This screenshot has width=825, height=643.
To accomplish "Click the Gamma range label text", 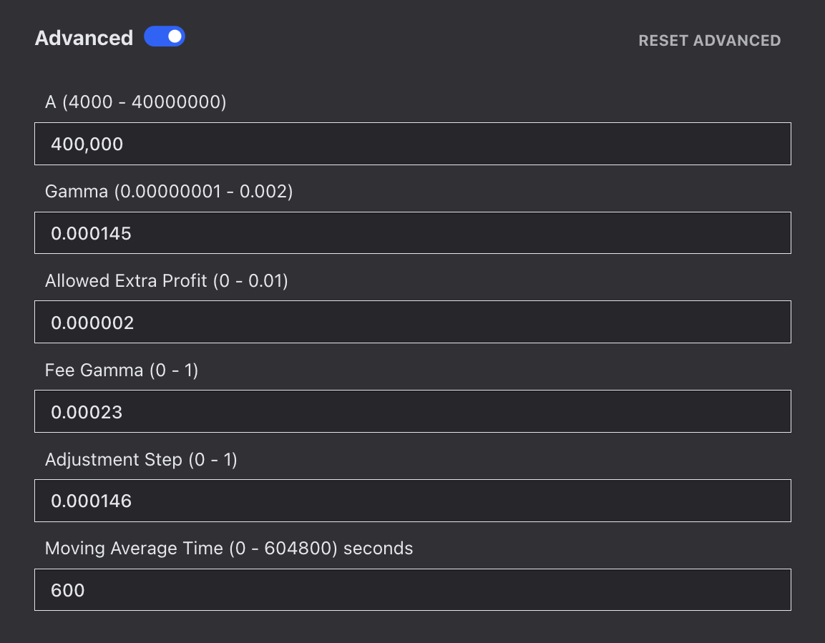I will point(169,192).
